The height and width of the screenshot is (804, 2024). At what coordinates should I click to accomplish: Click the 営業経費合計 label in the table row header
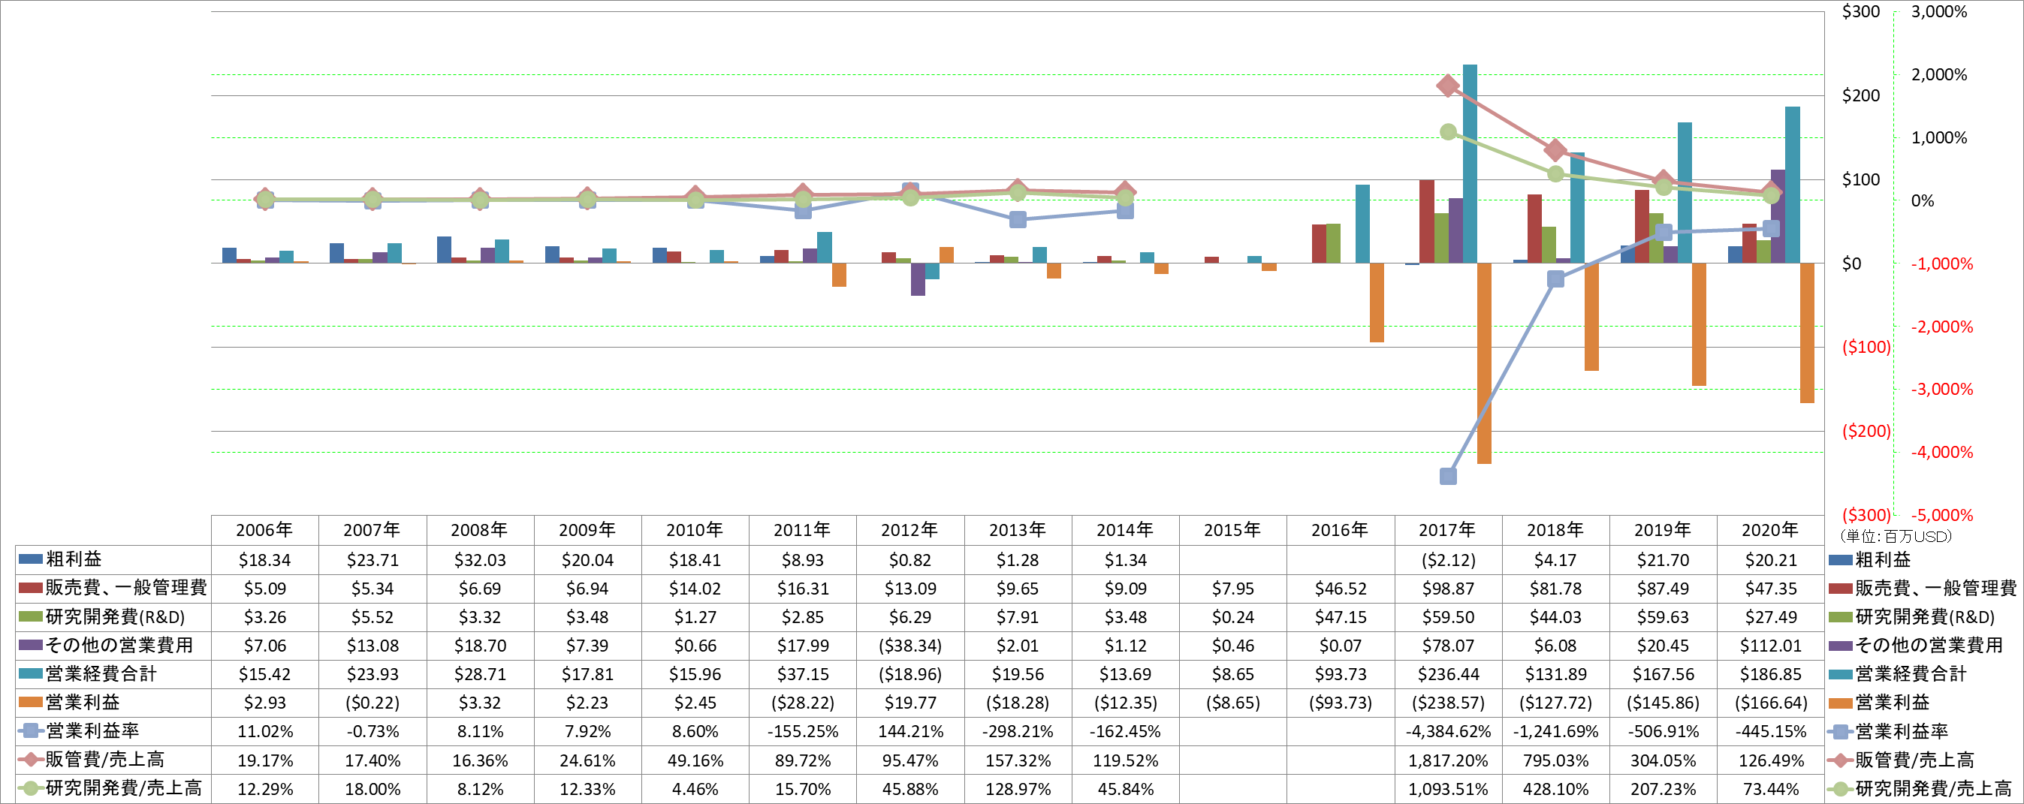coord(101,673)
